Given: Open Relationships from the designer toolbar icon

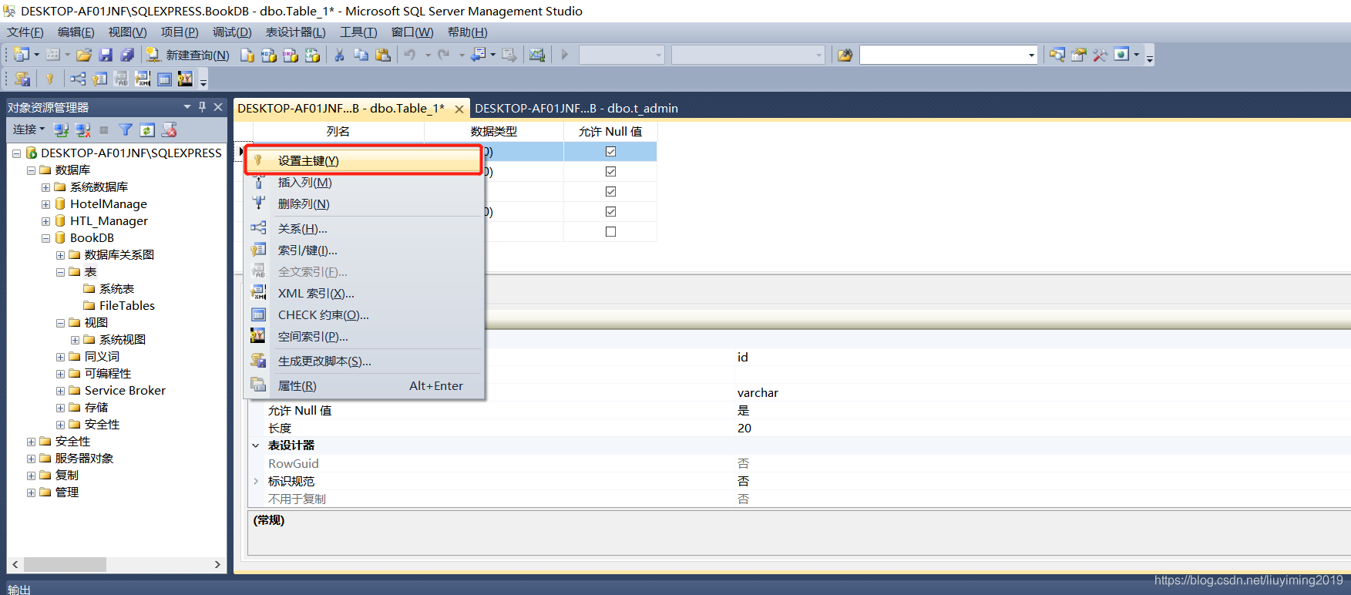Looking at the screenshot, I should (x=78, y=79).
